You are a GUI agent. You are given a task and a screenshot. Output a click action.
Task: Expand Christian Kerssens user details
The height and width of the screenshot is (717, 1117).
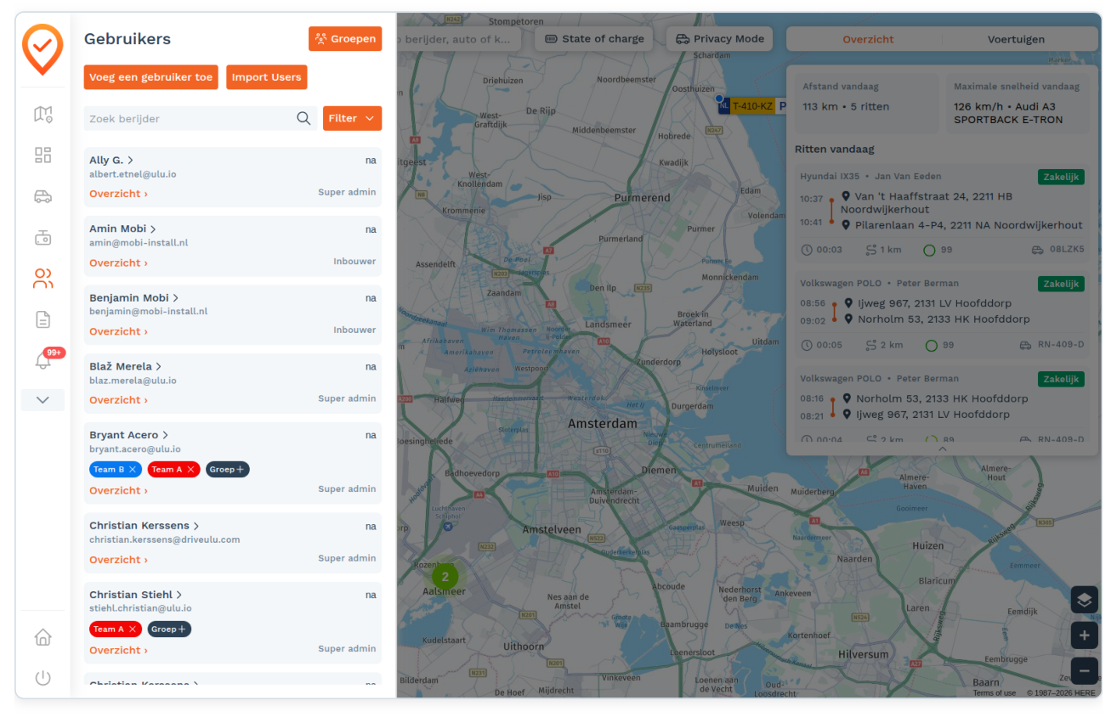(144, 526)
